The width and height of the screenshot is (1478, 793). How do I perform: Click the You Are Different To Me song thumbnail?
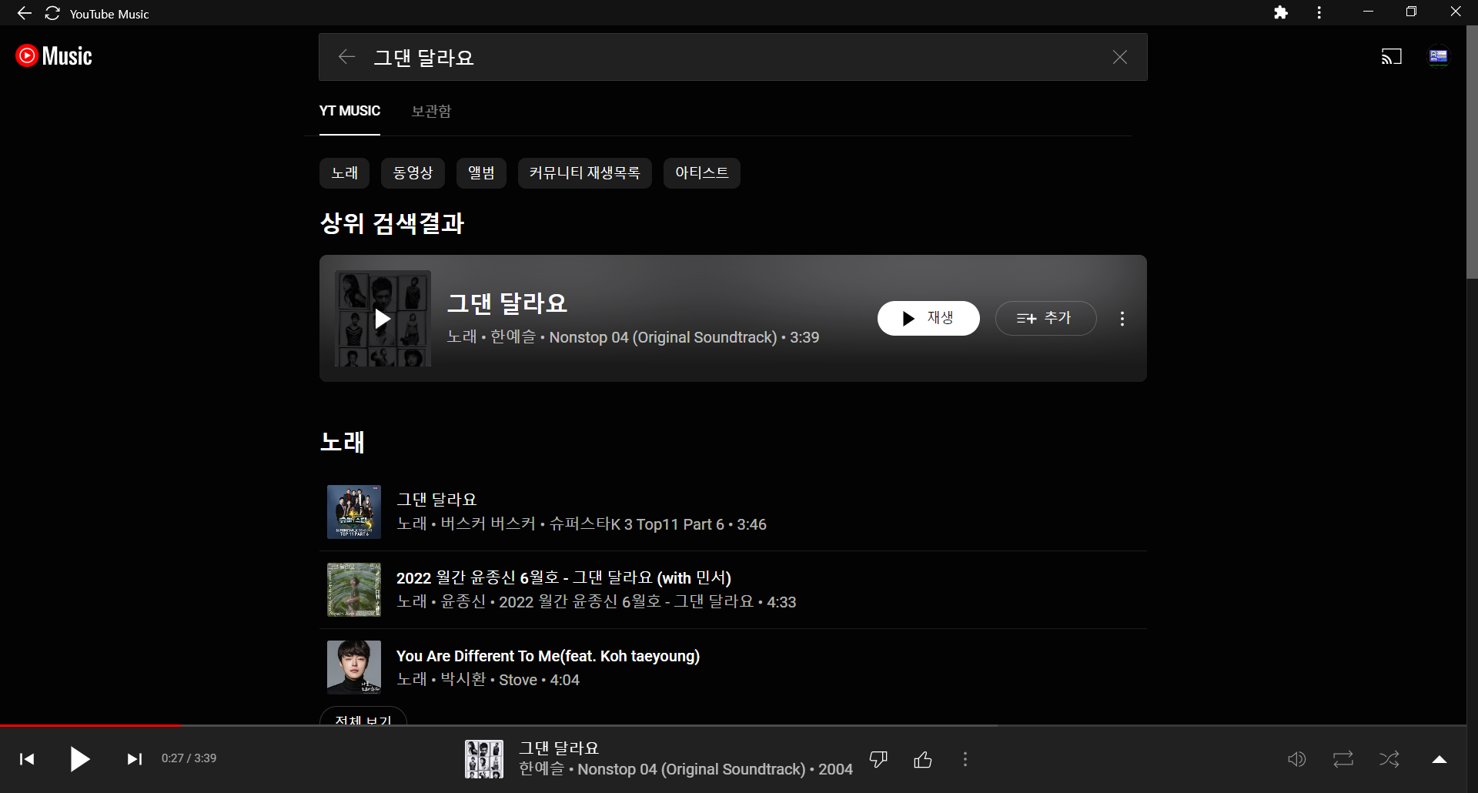click(354, 668)
